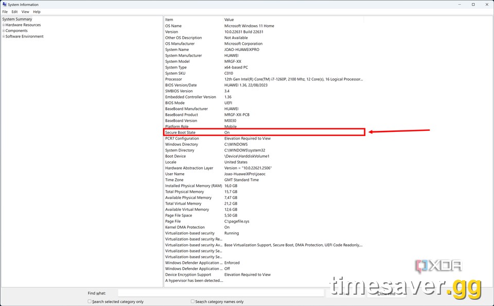This screenshot has height=306, width=494.
Task: Select the BaseBoard Manufacturer row
Action: [263, 109]
